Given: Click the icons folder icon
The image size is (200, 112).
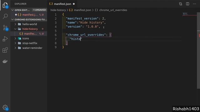Looking at the screenshot, I should [x=19, y=38].
